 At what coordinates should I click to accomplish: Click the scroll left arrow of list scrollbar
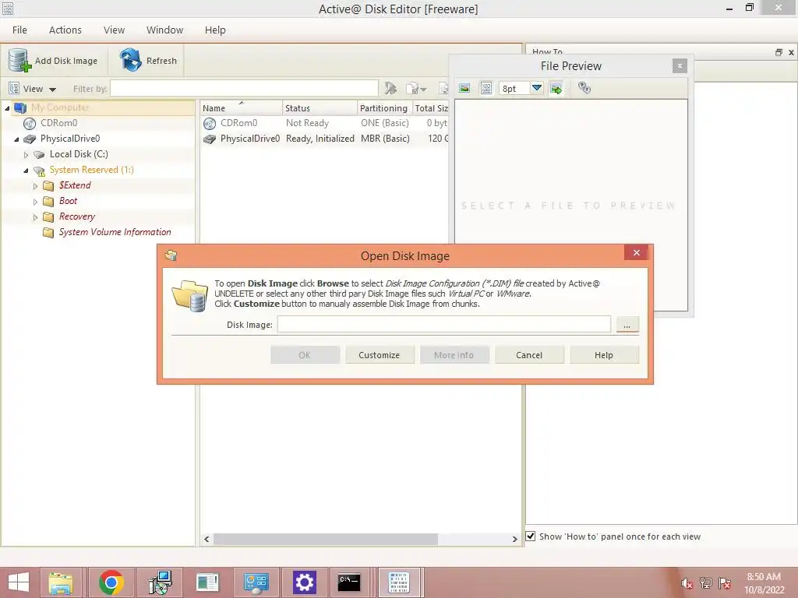pyautogui.click(x=207, y=539)
